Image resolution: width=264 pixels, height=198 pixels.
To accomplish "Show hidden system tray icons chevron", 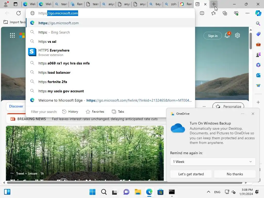I will click(x=208, y=192).
